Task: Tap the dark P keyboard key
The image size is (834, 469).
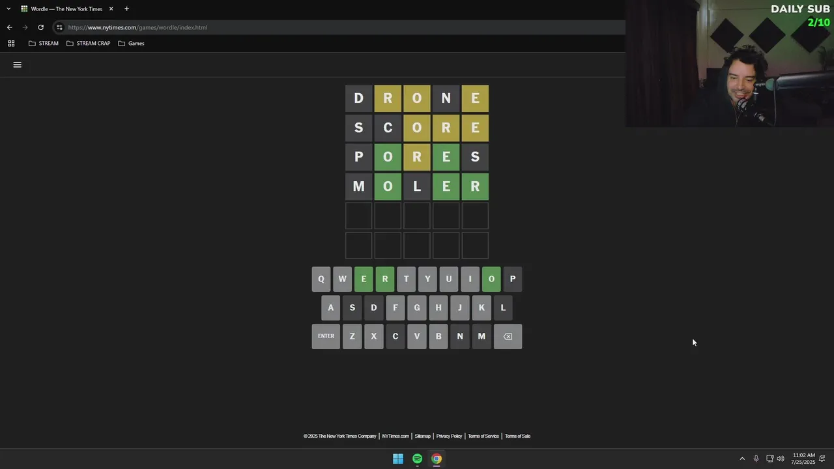Action: click(x=513, y=279)
